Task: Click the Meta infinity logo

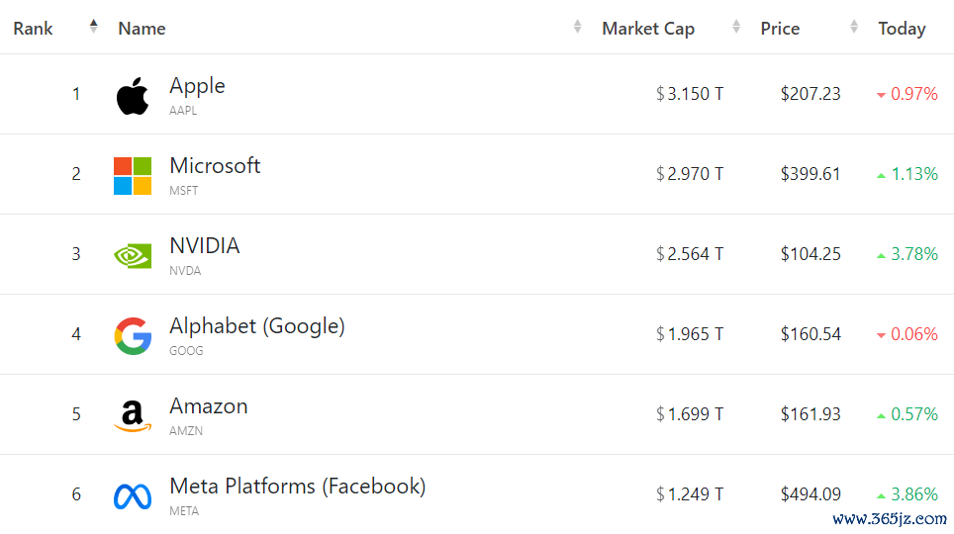Action: click(x=133, y=496)
